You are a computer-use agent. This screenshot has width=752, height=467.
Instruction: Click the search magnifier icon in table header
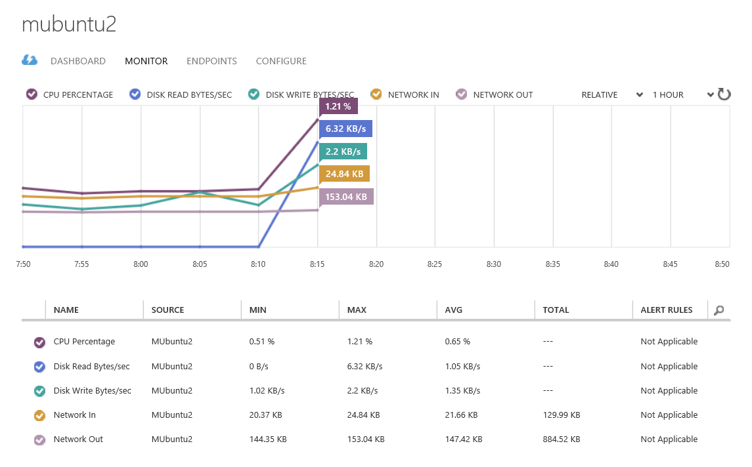tap(719, 310)
